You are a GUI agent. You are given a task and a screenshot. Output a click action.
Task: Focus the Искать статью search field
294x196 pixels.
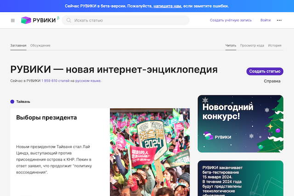tap(125, 20)
